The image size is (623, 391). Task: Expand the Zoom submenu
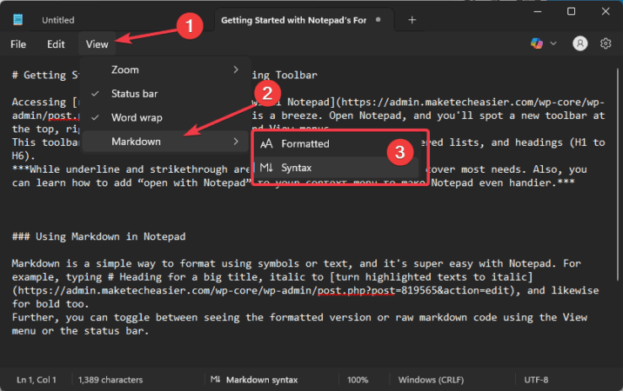pyautogui.click(x=165, y=70)
